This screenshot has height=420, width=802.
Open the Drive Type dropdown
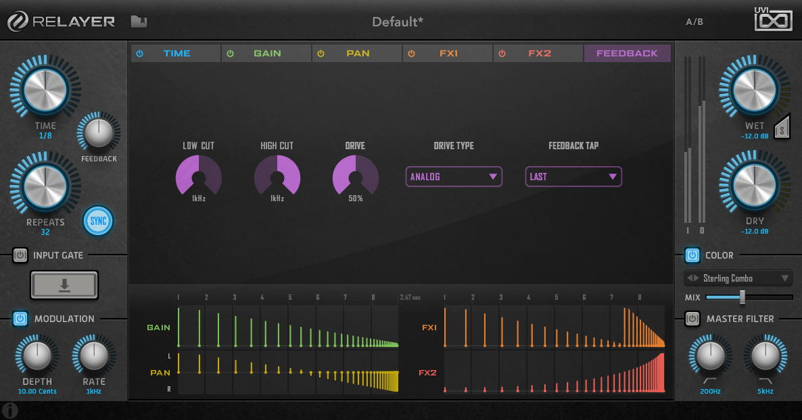(x=454, y=177)
